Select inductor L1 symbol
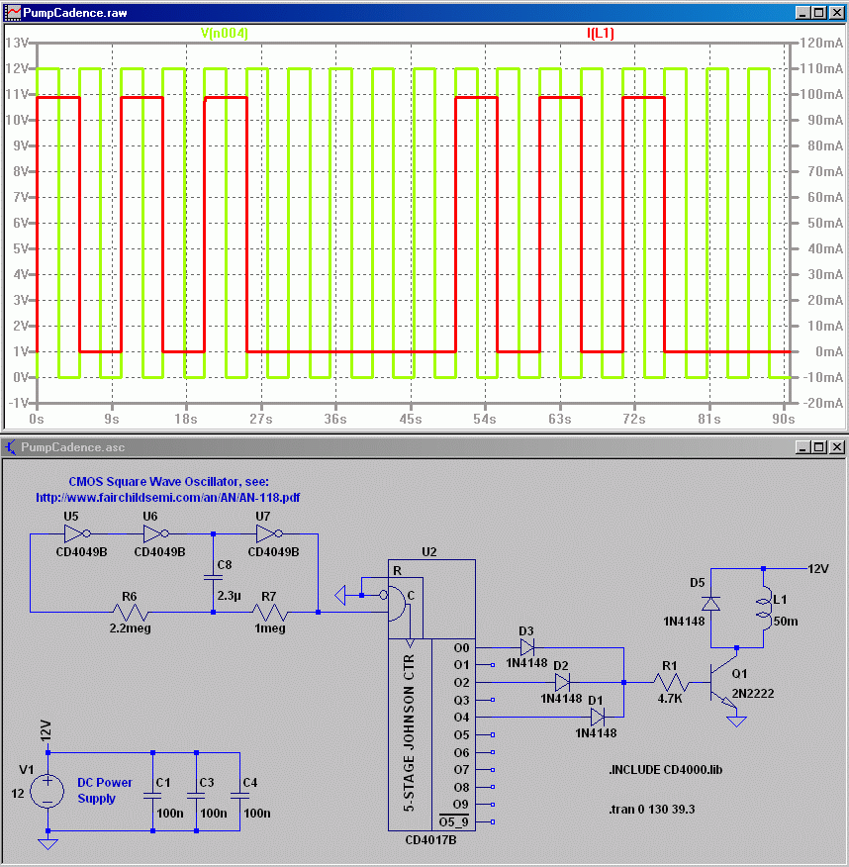The height and width of the screenshot is (867, 849). point(764,608)
